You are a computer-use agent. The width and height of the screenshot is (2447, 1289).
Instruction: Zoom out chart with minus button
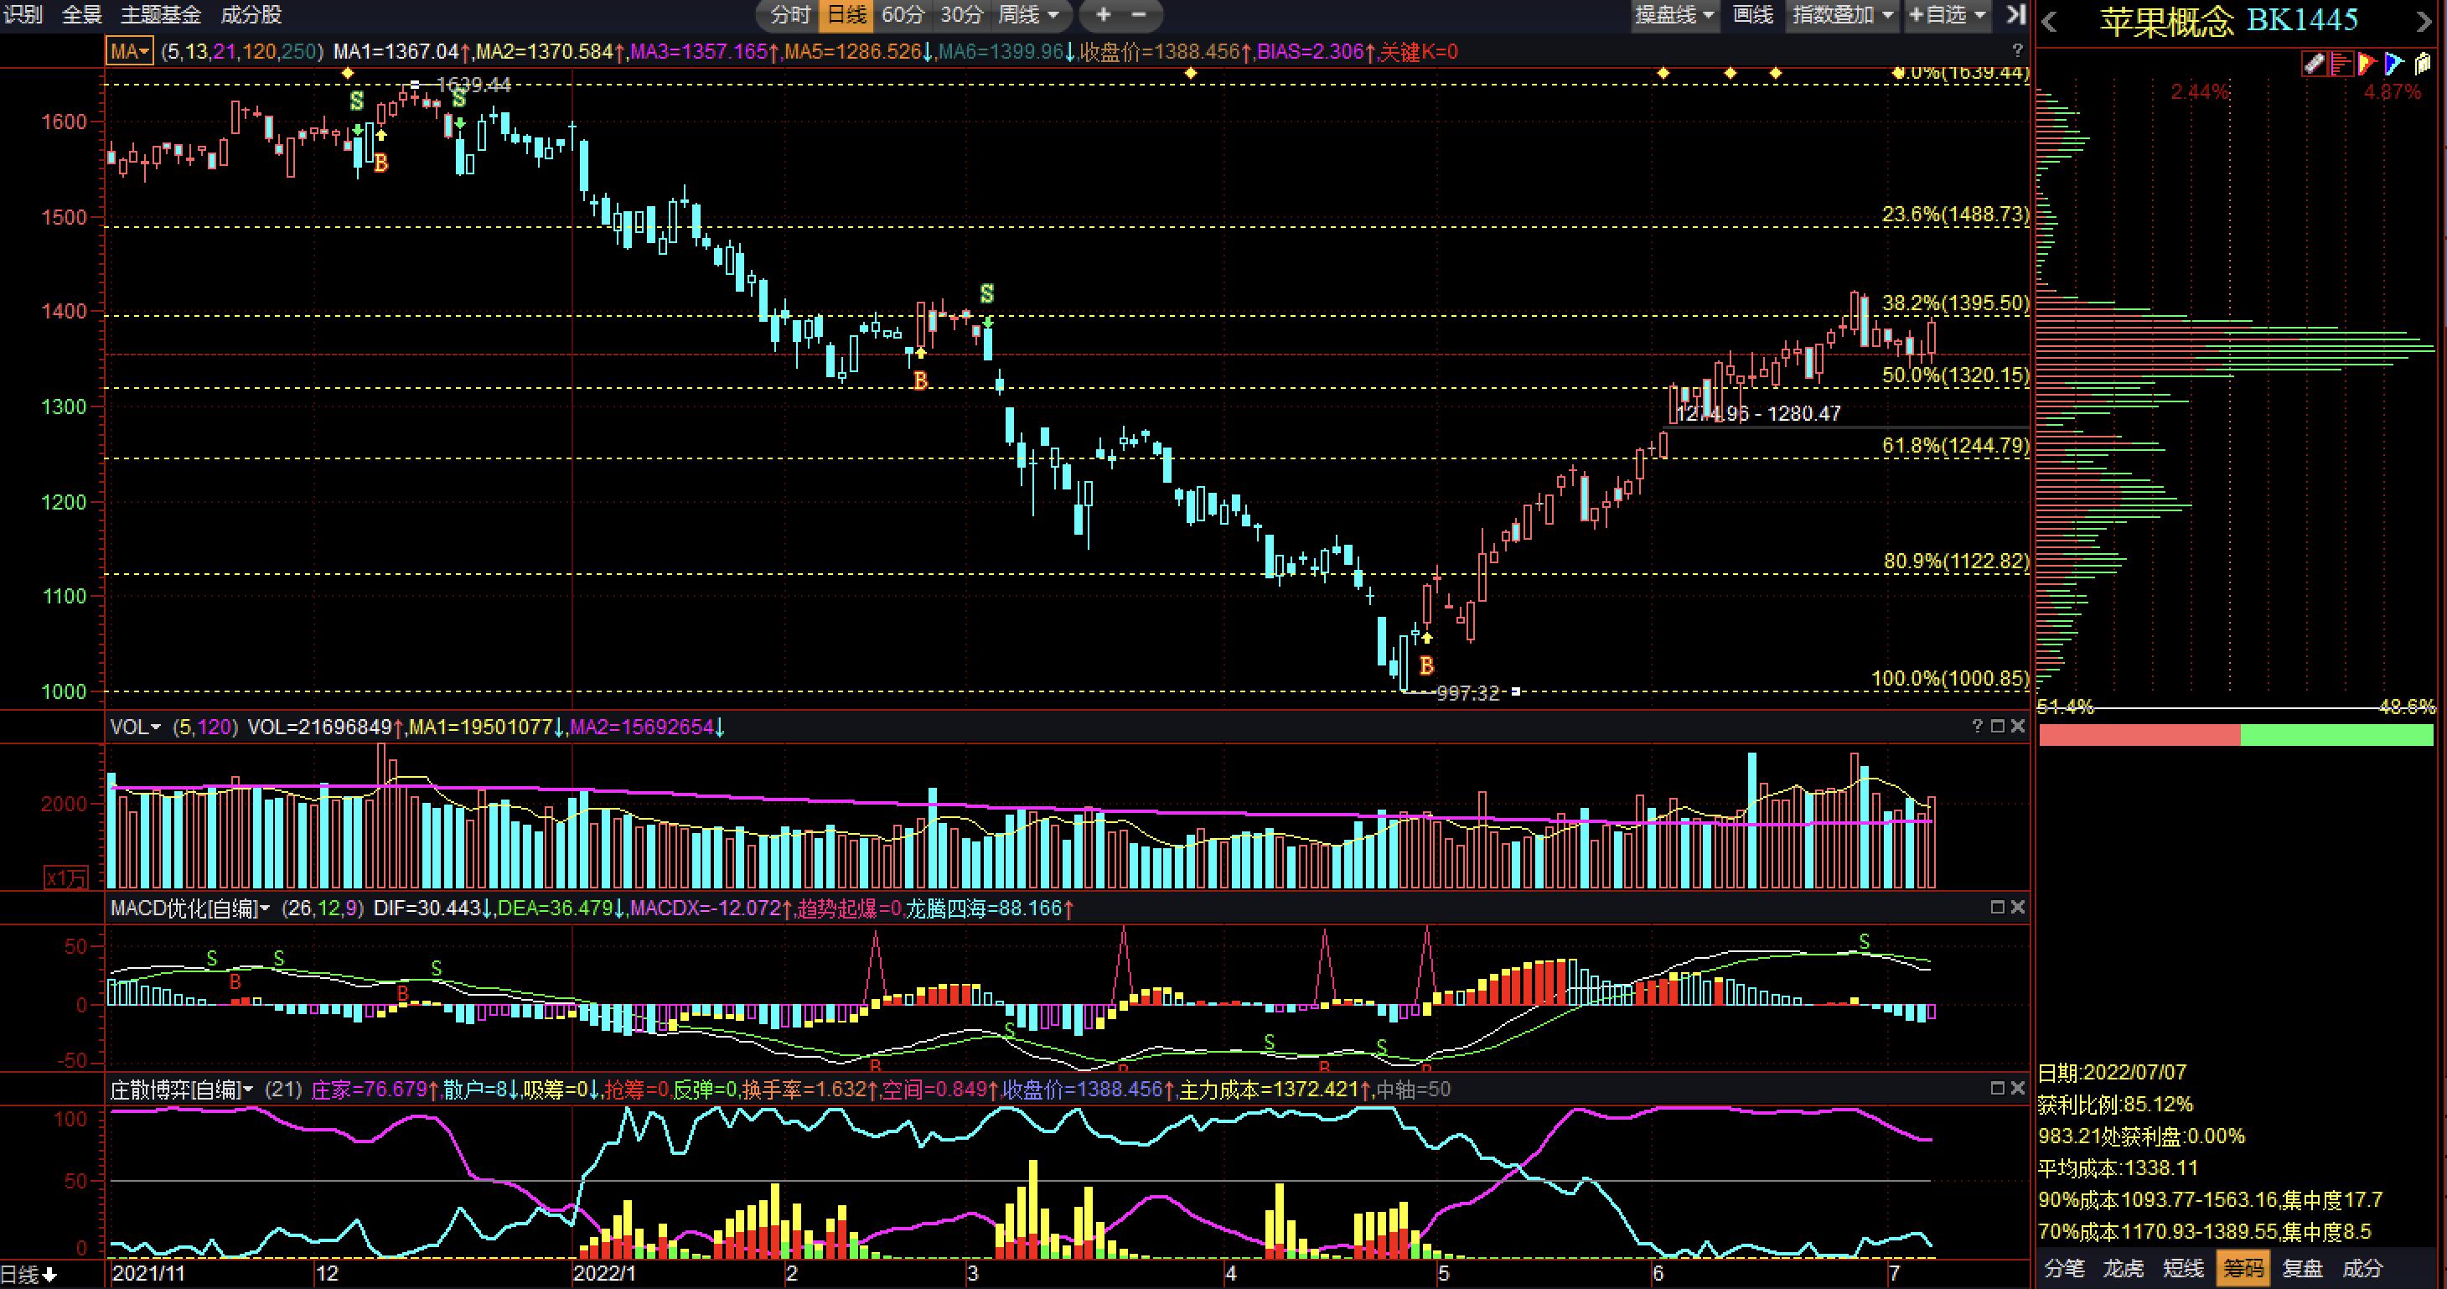point(1139,14)
